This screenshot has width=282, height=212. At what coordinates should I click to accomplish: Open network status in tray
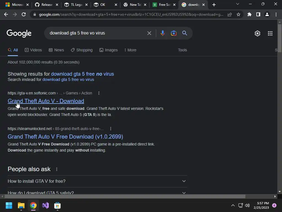click(240, 205)
